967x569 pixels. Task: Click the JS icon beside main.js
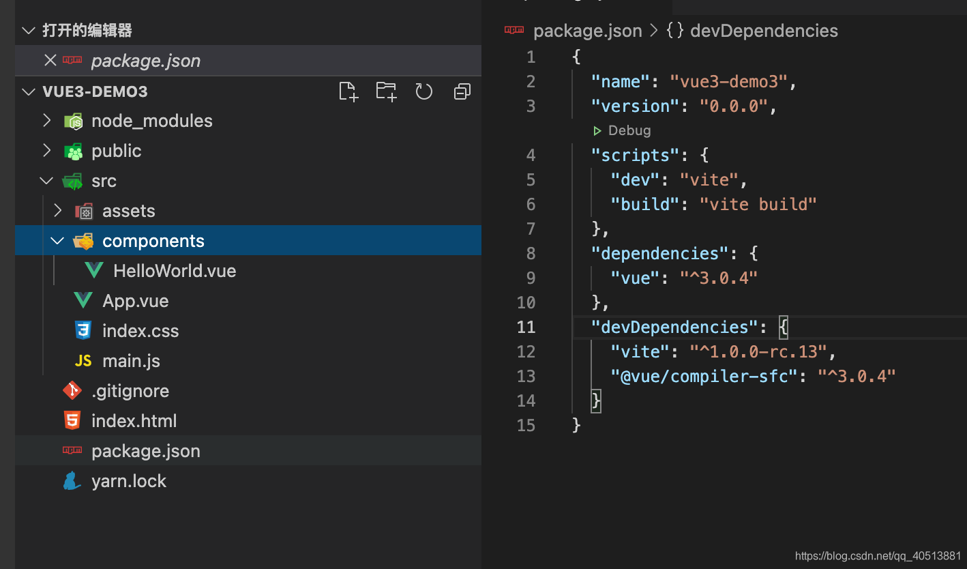click(83, 360)
